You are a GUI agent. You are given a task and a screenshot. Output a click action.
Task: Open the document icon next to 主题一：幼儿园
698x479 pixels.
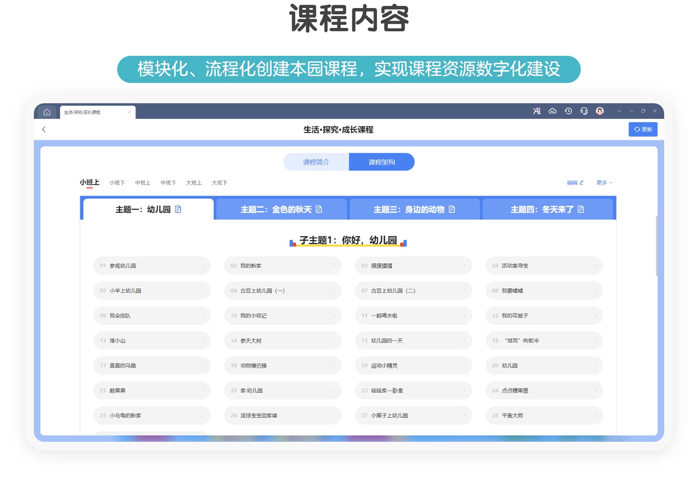(178, 209)
